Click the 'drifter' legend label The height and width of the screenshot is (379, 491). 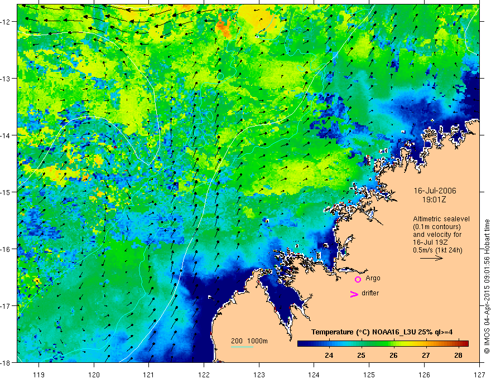coord(370,293)
